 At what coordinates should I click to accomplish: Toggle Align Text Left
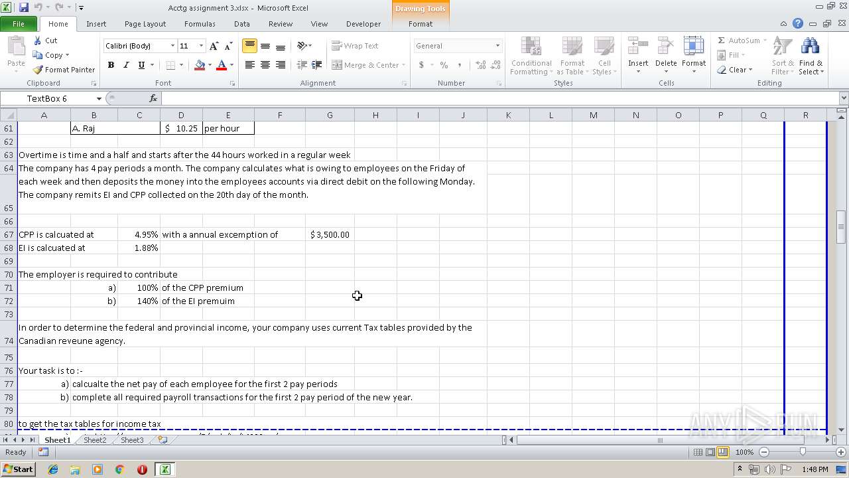[249, 65]
